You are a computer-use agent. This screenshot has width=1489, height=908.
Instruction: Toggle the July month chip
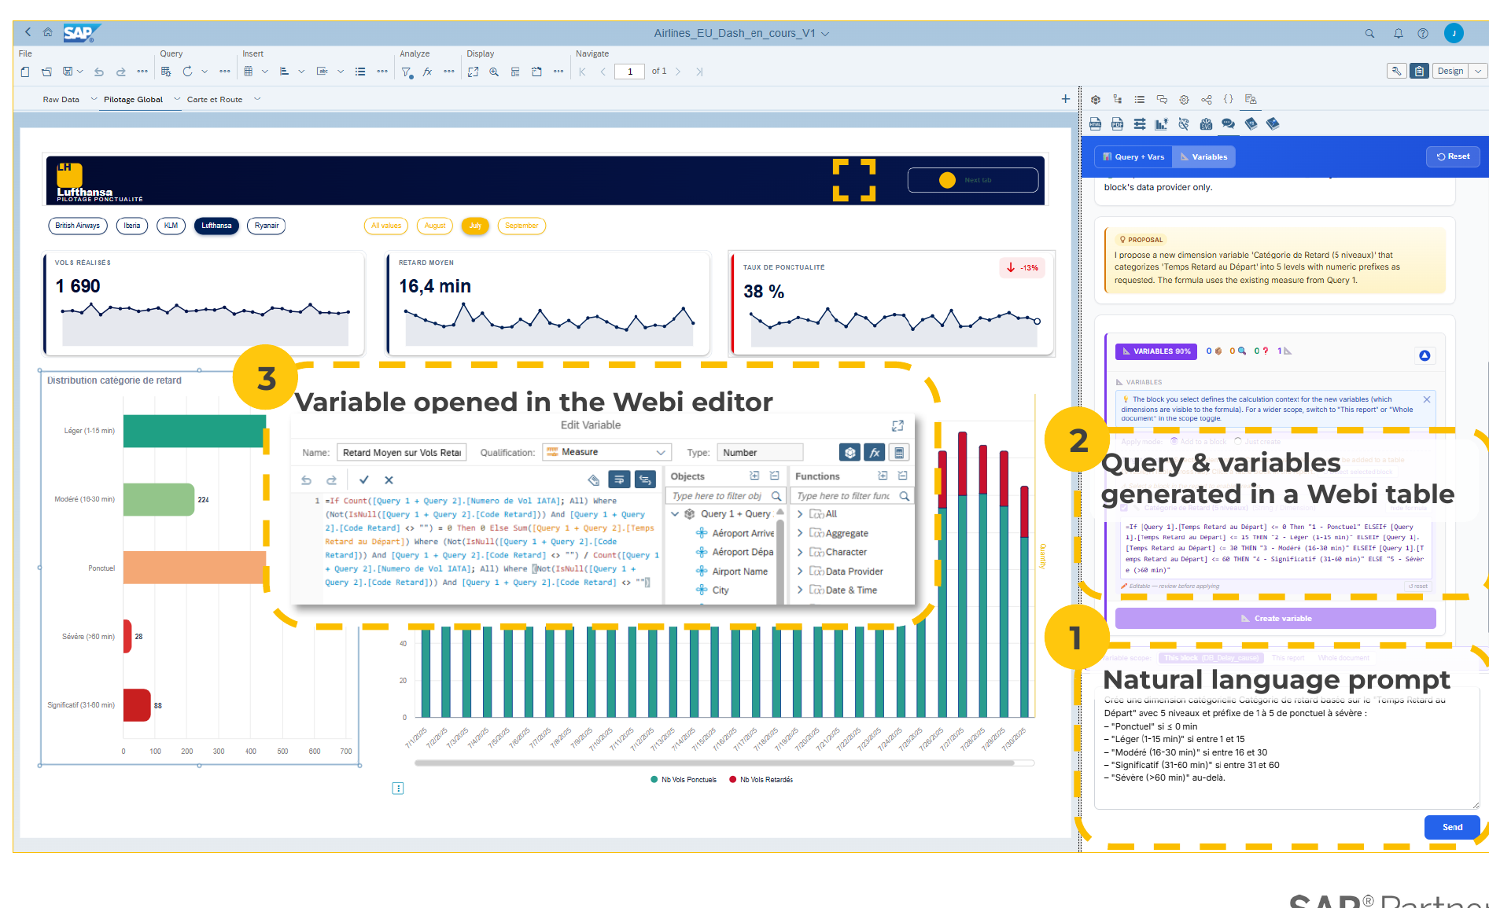(475, 226)
